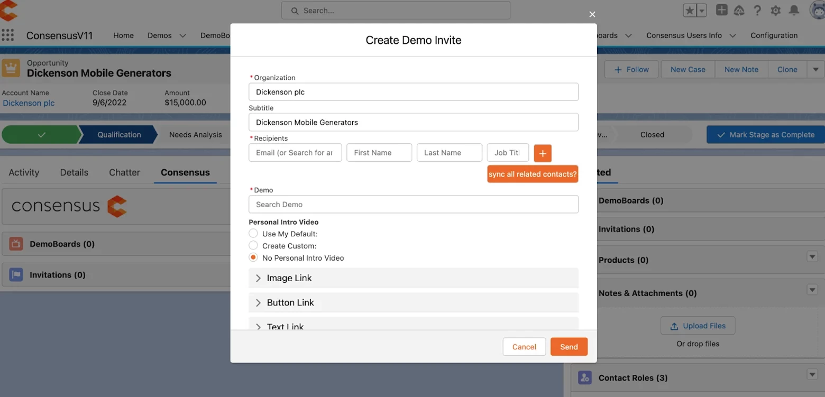825x397 pixels.
Task: Open the Salesforce Help question mark icon
Action: (x=757, y=11)
